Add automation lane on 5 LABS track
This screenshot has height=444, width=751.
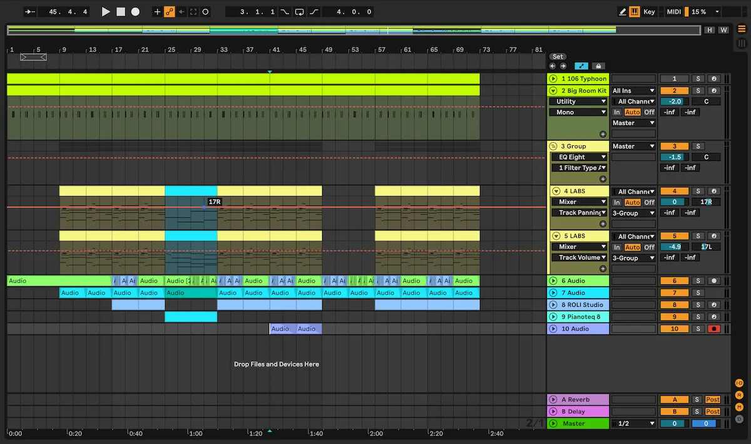pos(603,269)
